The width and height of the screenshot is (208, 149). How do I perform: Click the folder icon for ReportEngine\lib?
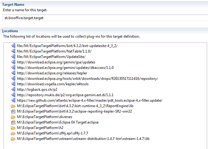13,106
